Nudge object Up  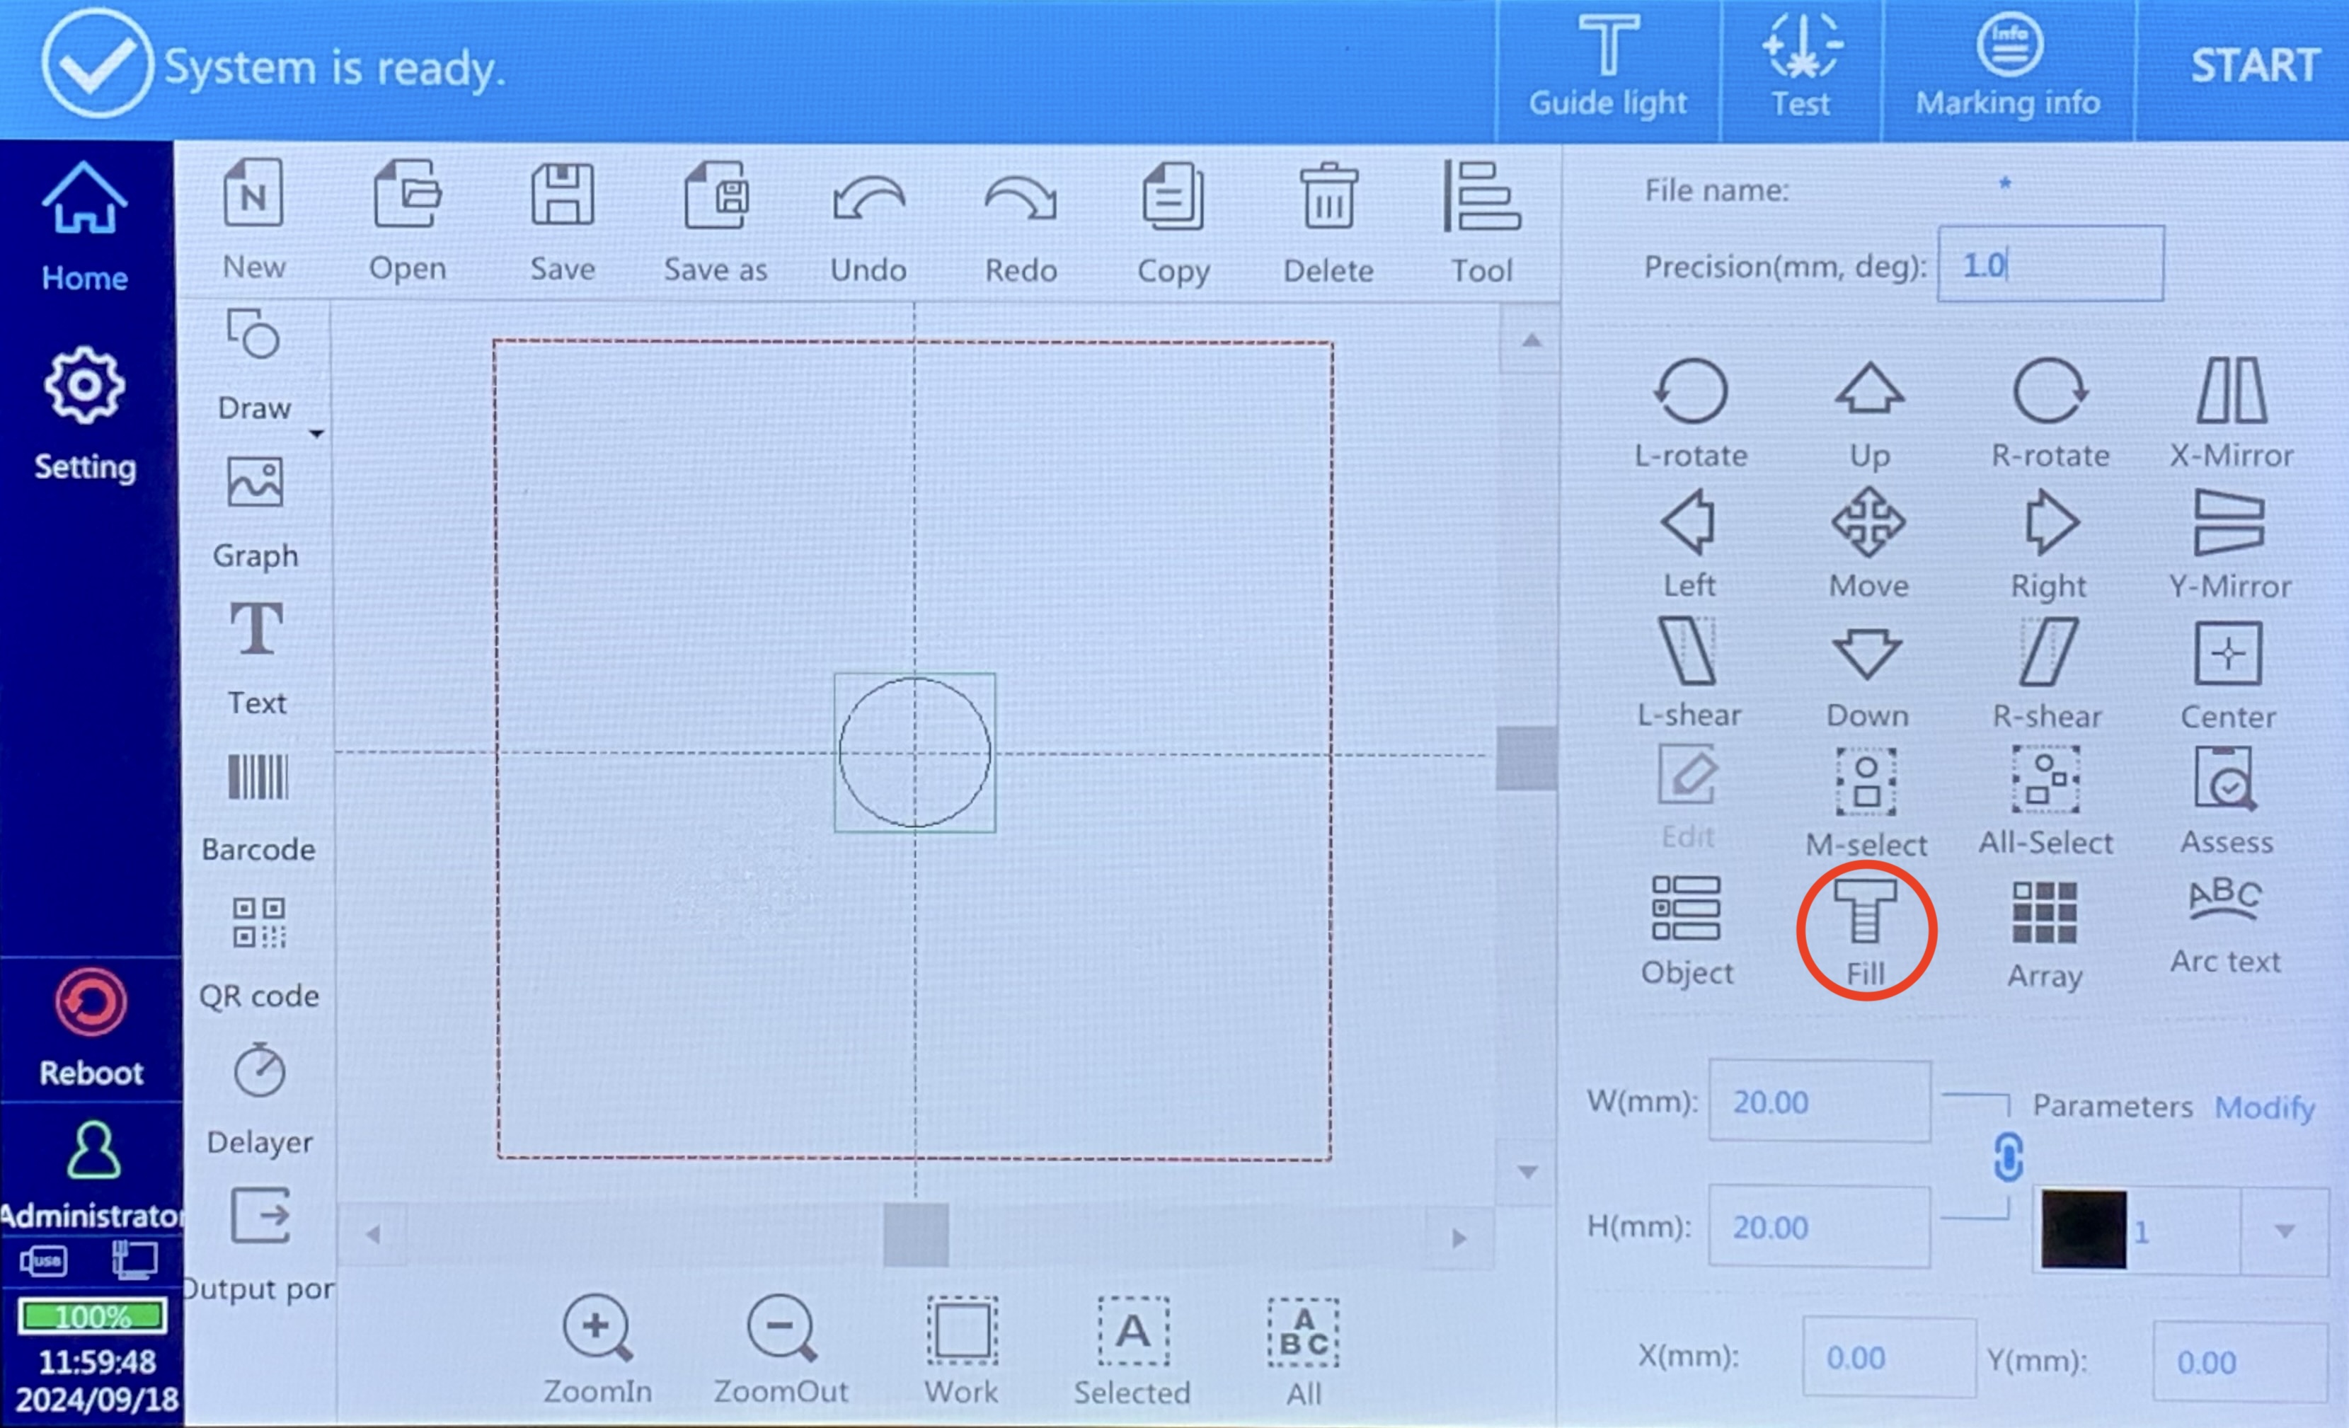1869,415
